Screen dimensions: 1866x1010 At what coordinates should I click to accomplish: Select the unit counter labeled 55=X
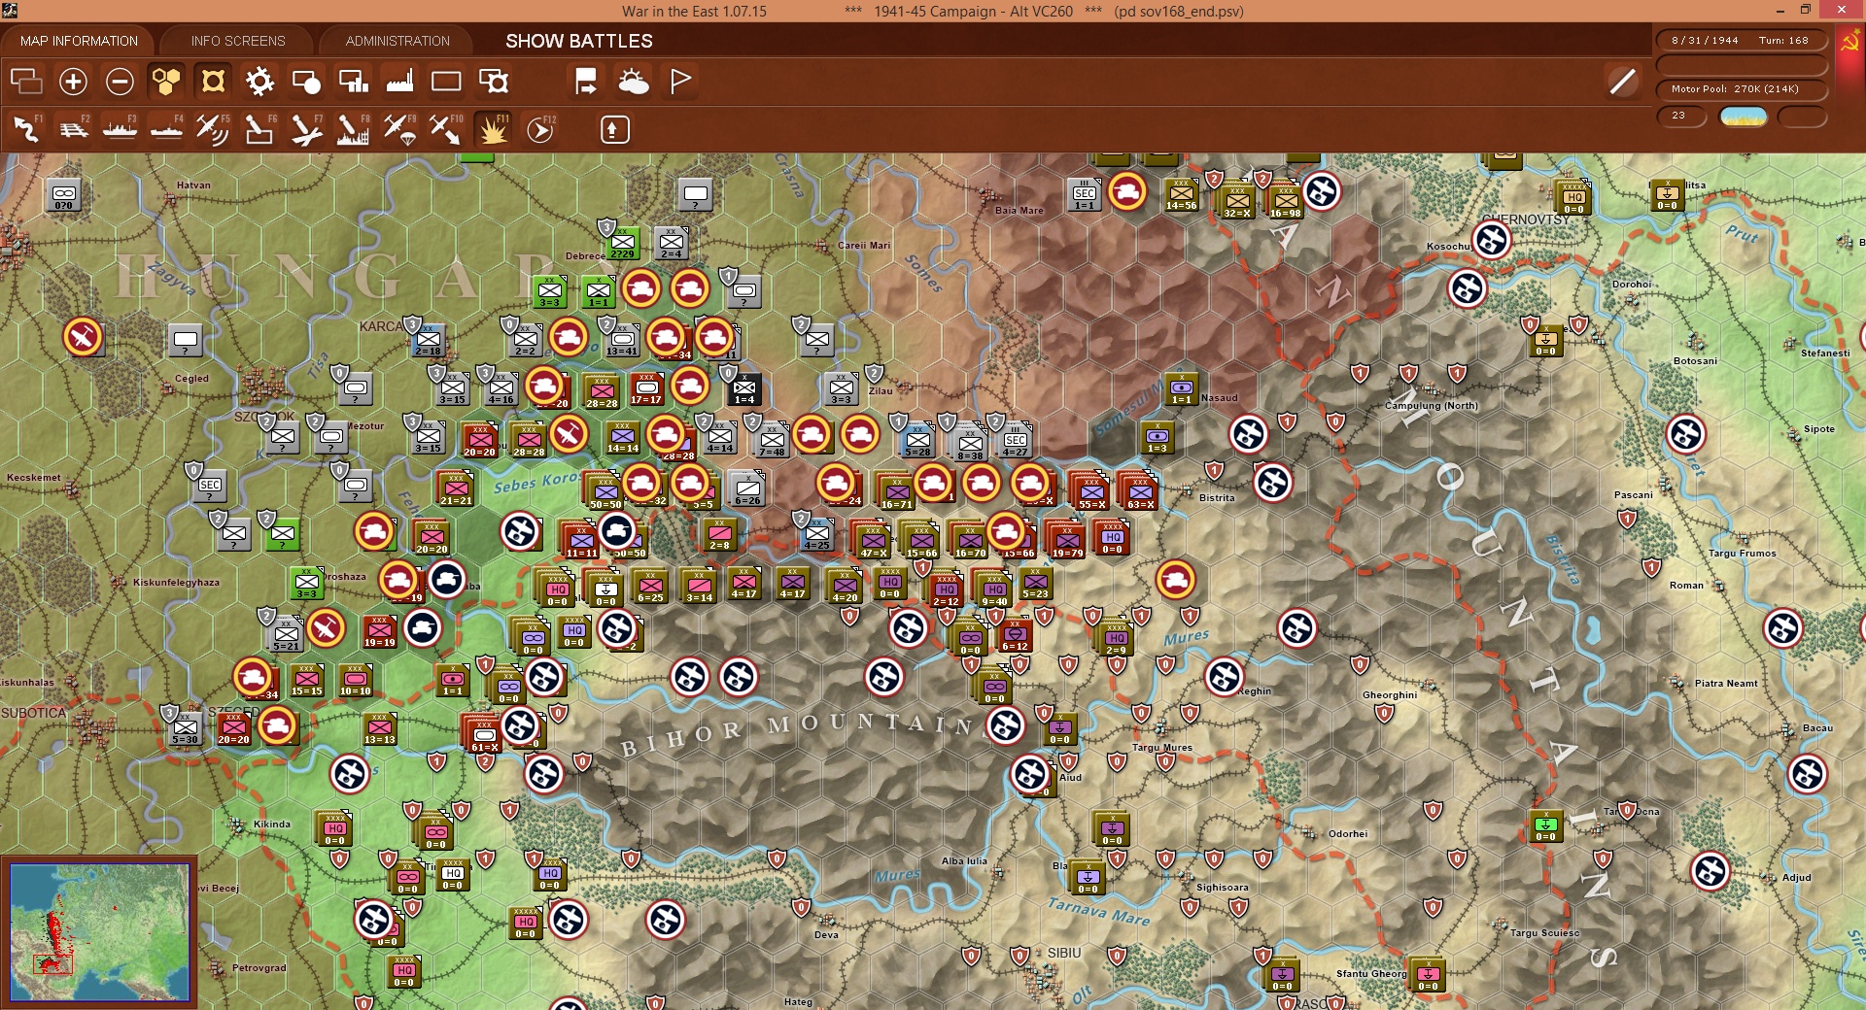tap(1091, 492)
